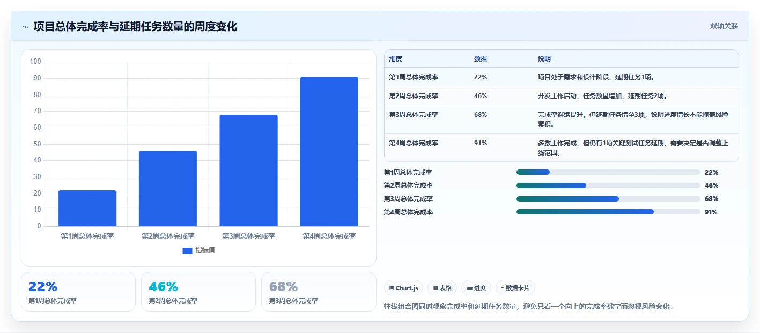Click the 第1周总体完成率 bar in the chart
Viewport: 760px width, 333px height.
tap(87, 208)
